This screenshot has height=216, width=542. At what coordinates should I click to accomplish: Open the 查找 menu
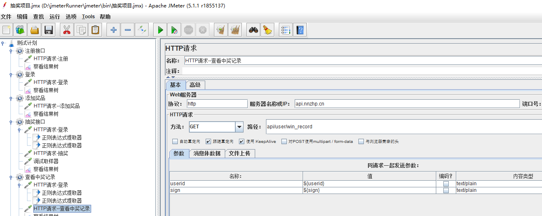pyautogui.click(x=39, y=17)
